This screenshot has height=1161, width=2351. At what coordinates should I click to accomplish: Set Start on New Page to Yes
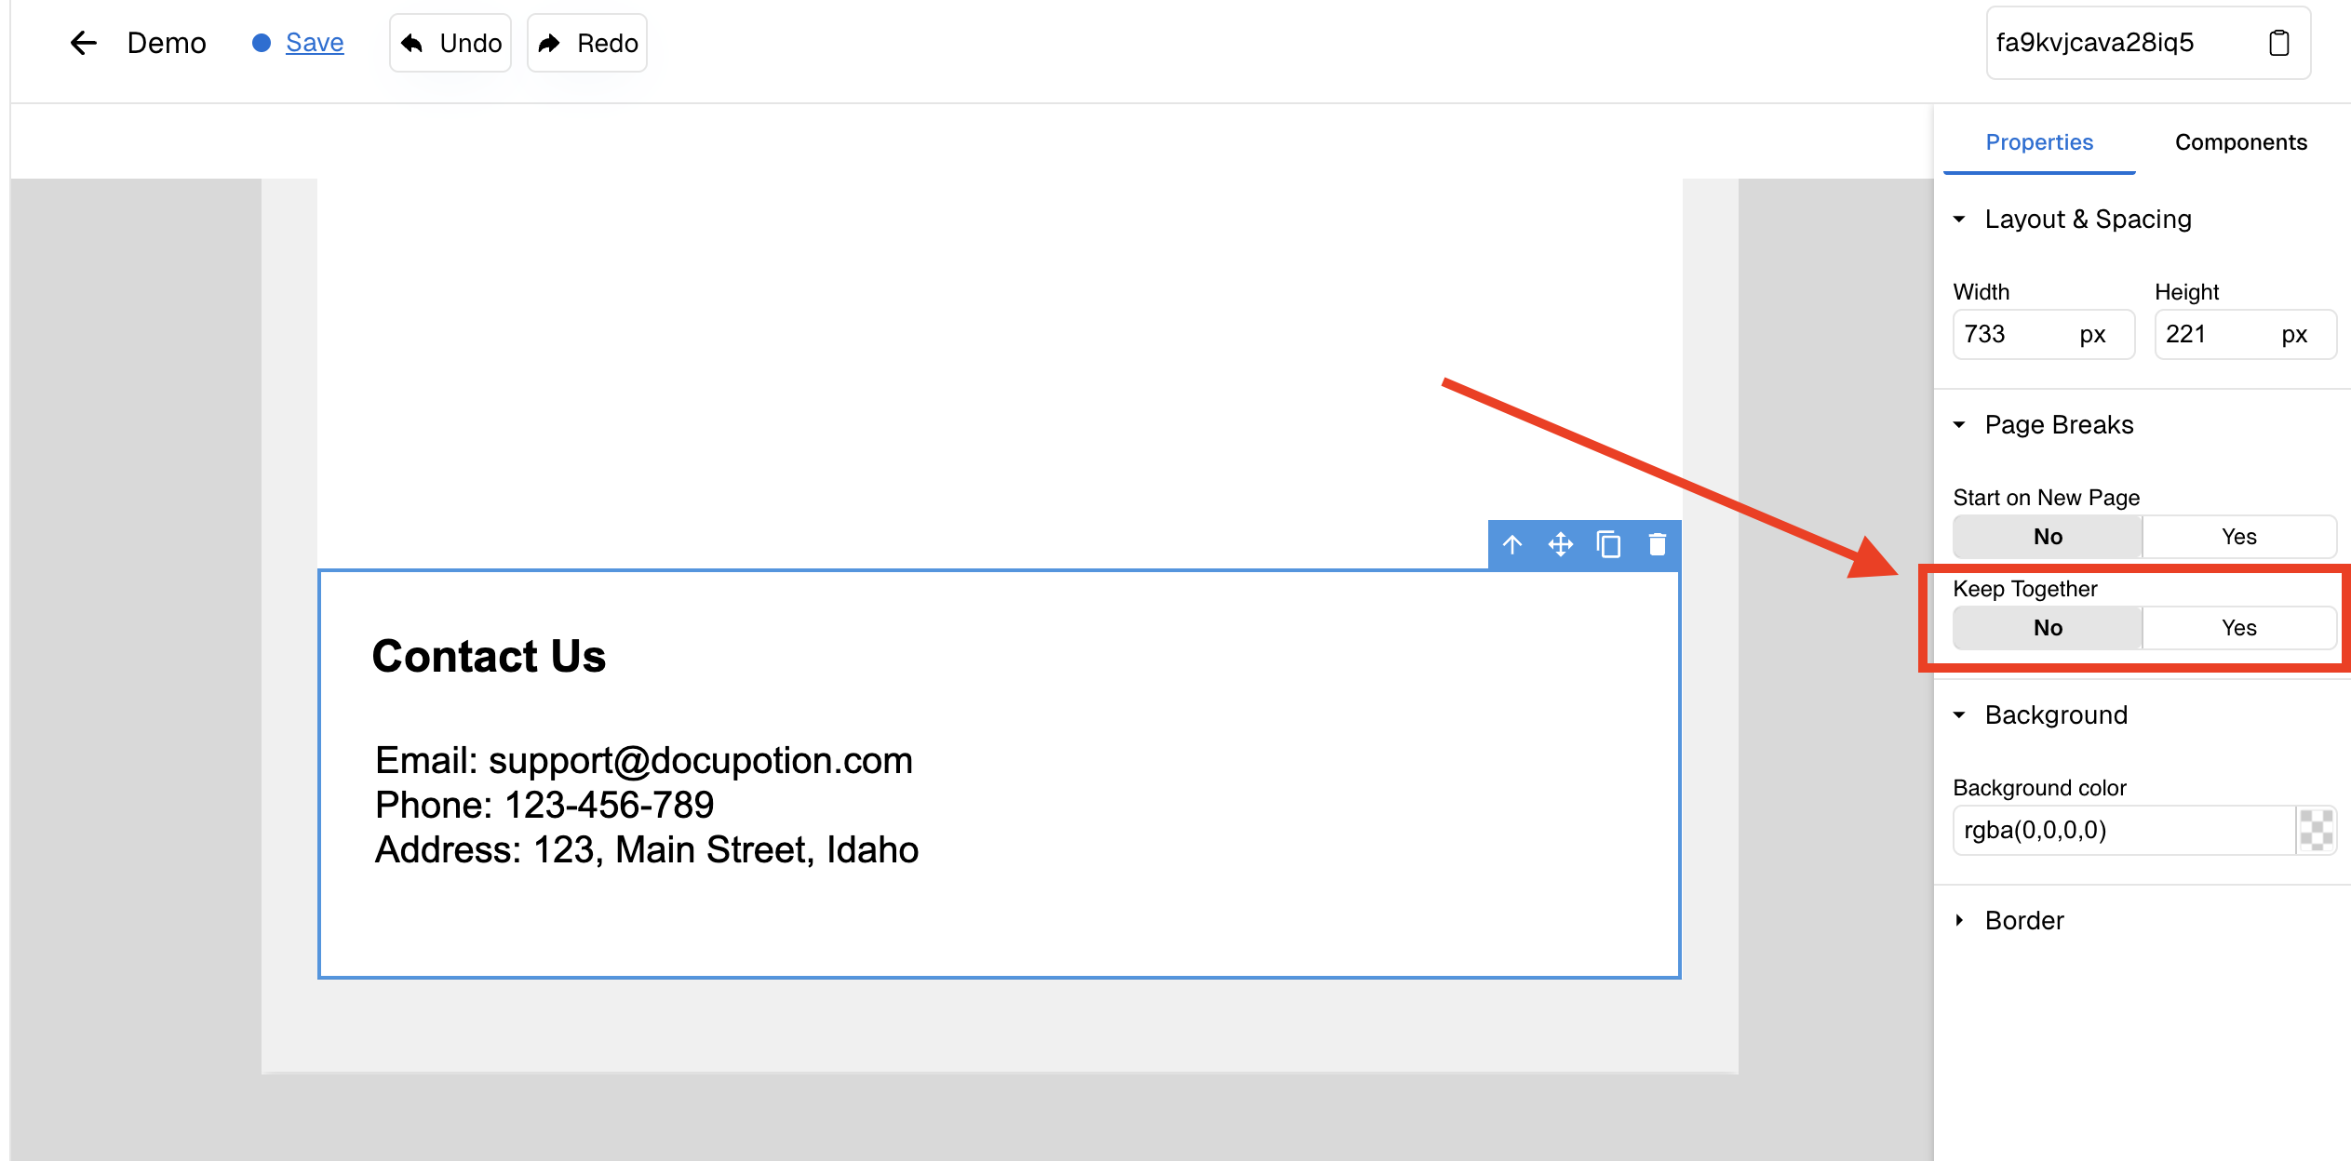pos(2238,537)
